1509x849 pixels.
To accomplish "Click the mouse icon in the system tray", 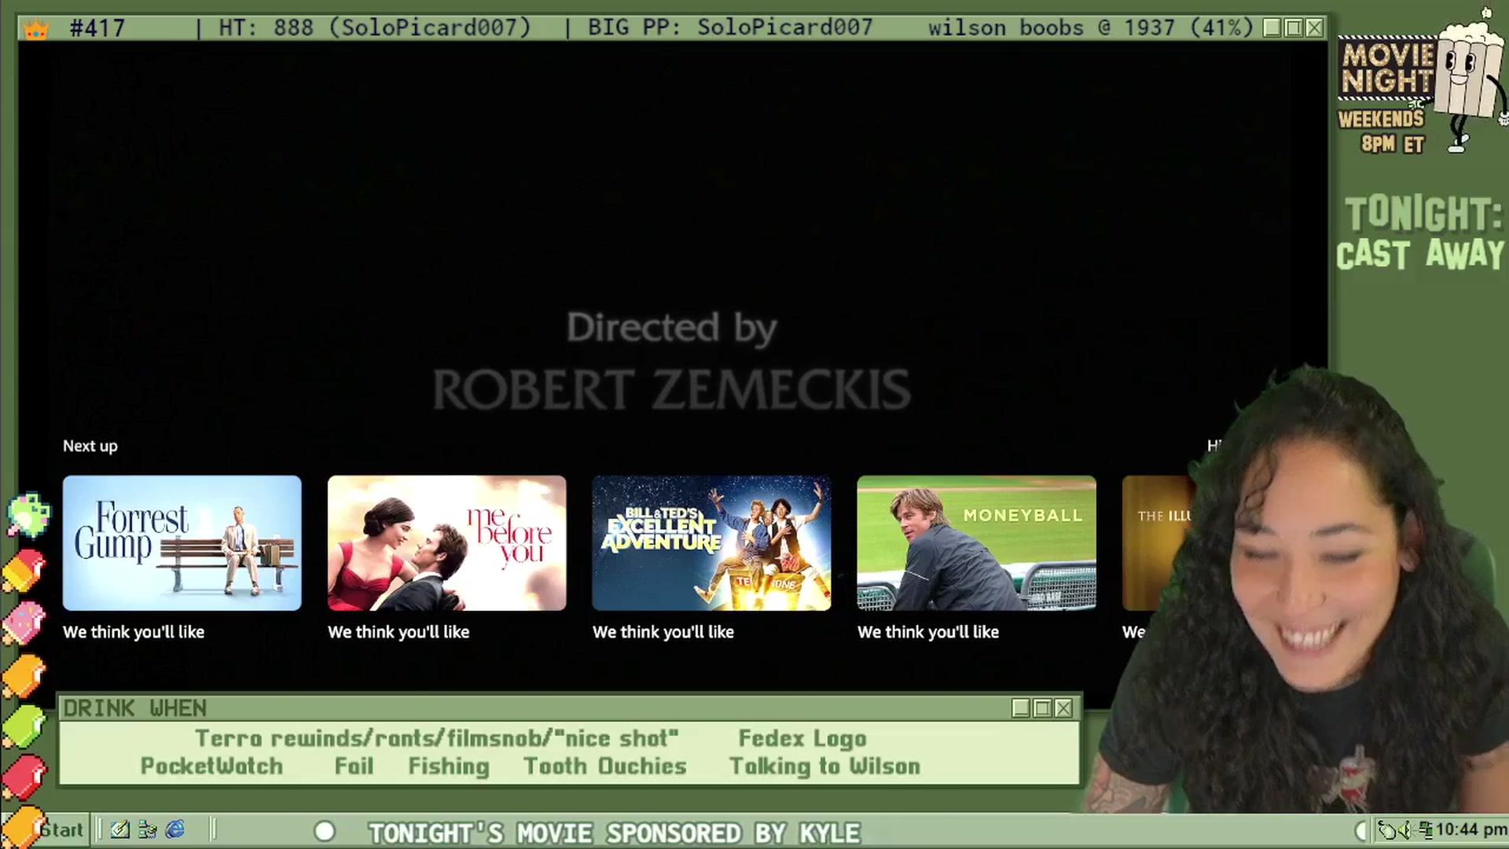I will (x=1387, y=829).
